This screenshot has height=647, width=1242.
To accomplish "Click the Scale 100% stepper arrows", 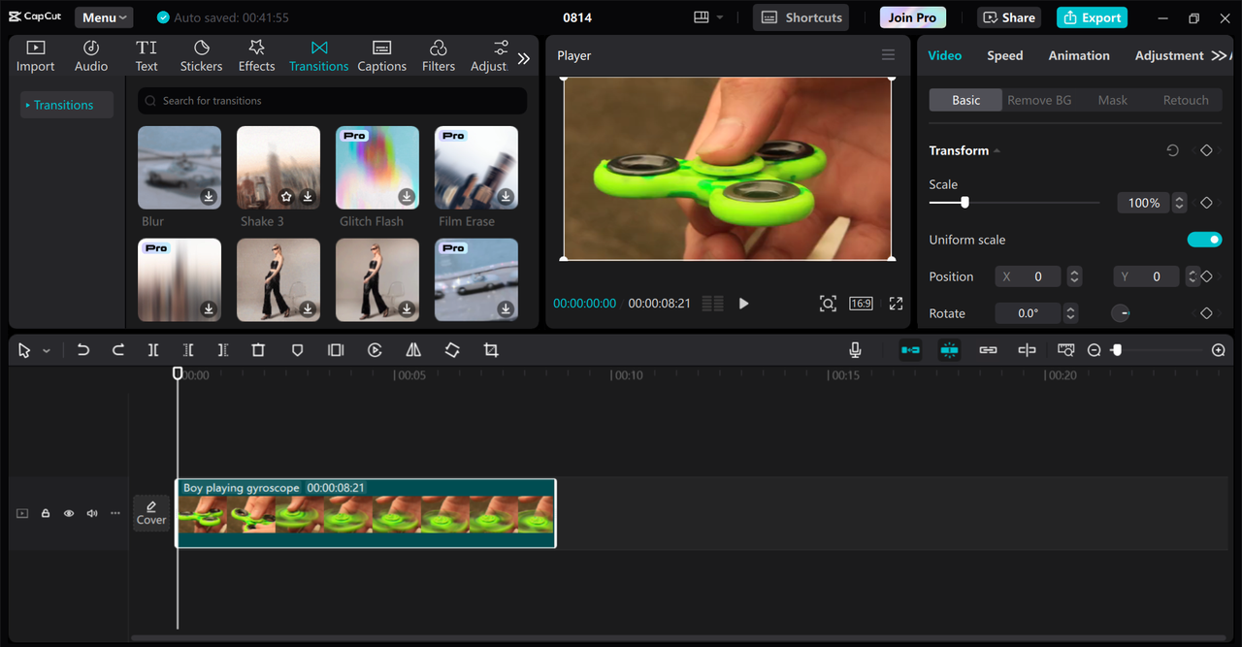I will [x=1179, y=203].
